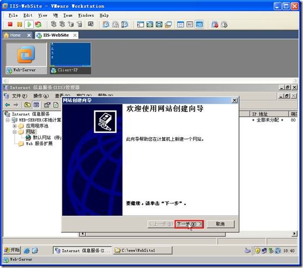Open the File menu
This screenshot has width=303, height=268.
(13, 15)
